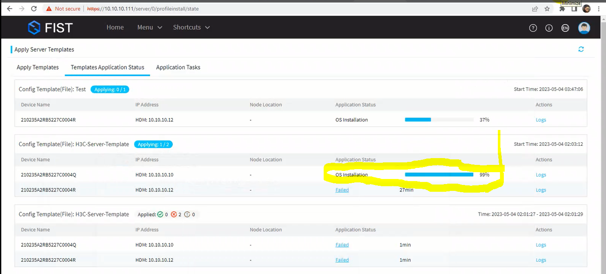This screenshot has height=274, width=606.
Task: Click the 99% OS installation progress bar
Action: [x=439, y=175]
